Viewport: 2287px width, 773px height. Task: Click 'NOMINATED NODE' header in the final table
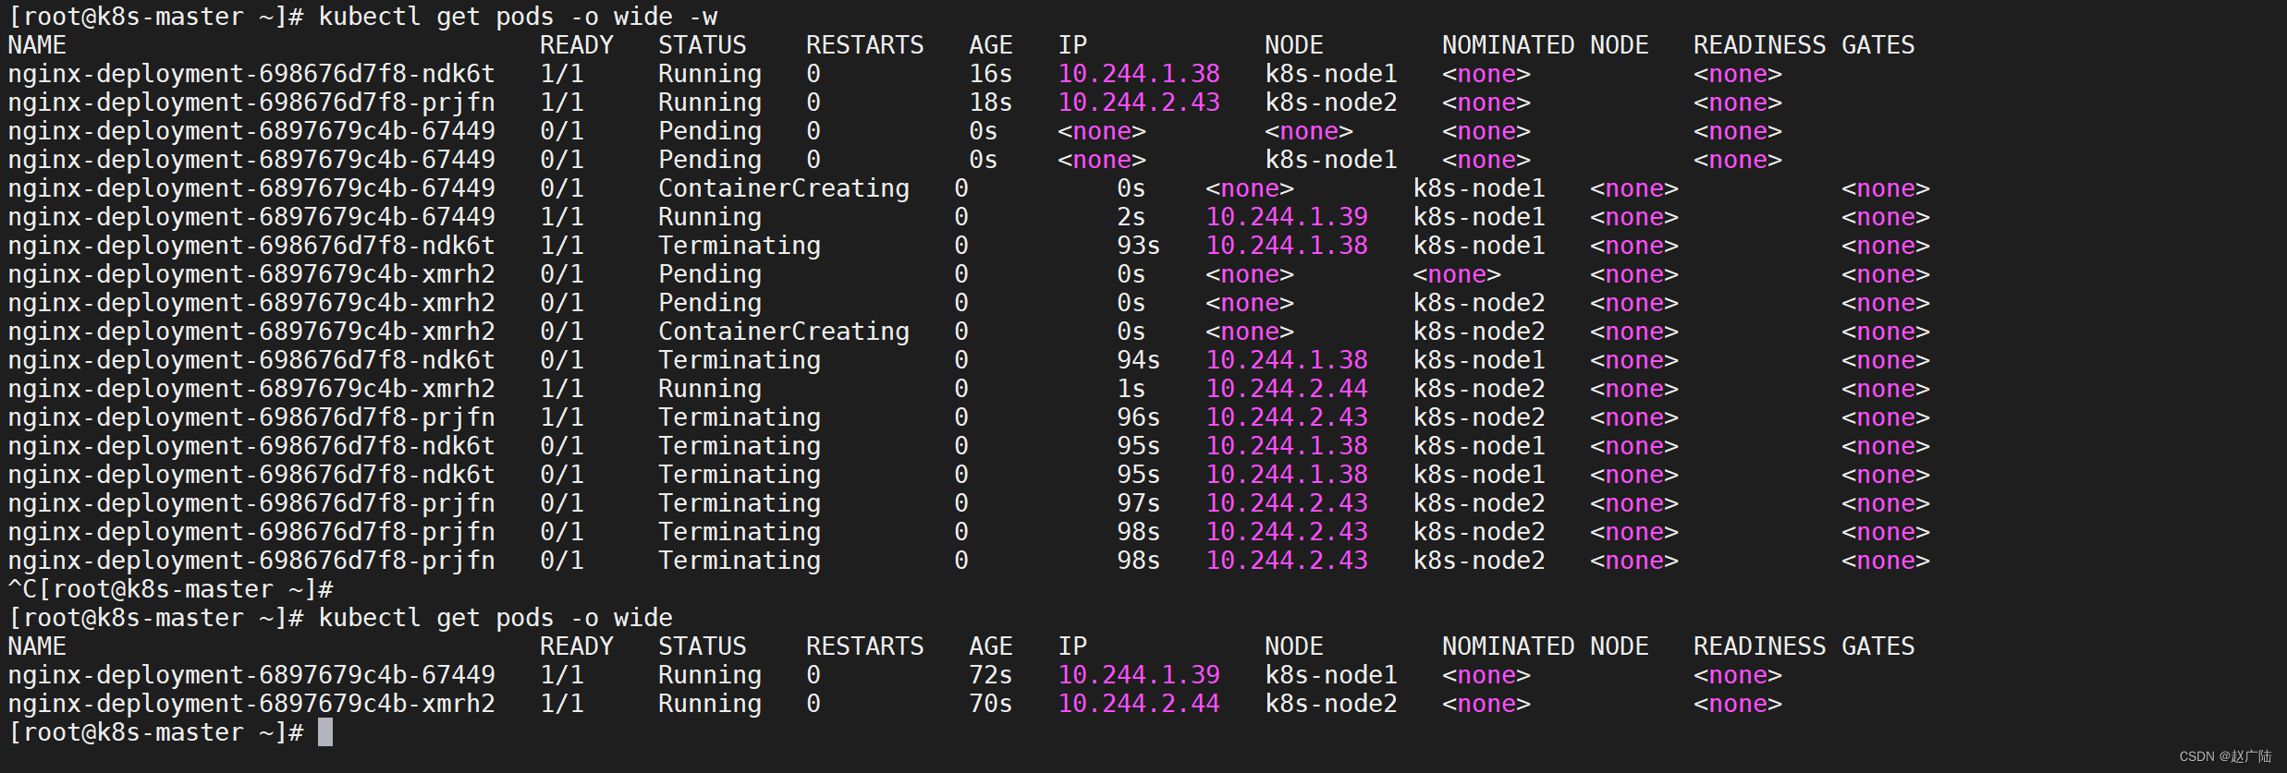1546,646
